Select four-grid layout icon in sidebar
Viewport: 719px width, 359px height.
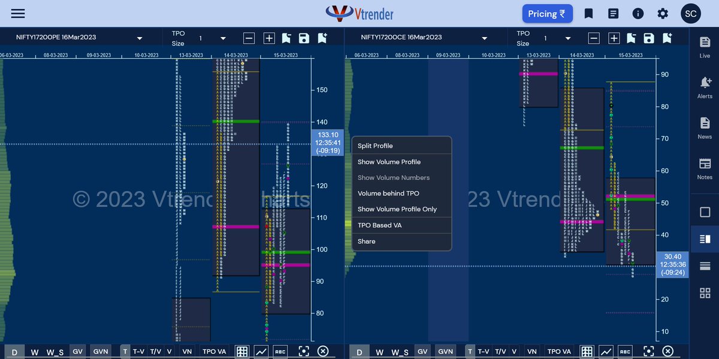705,293
